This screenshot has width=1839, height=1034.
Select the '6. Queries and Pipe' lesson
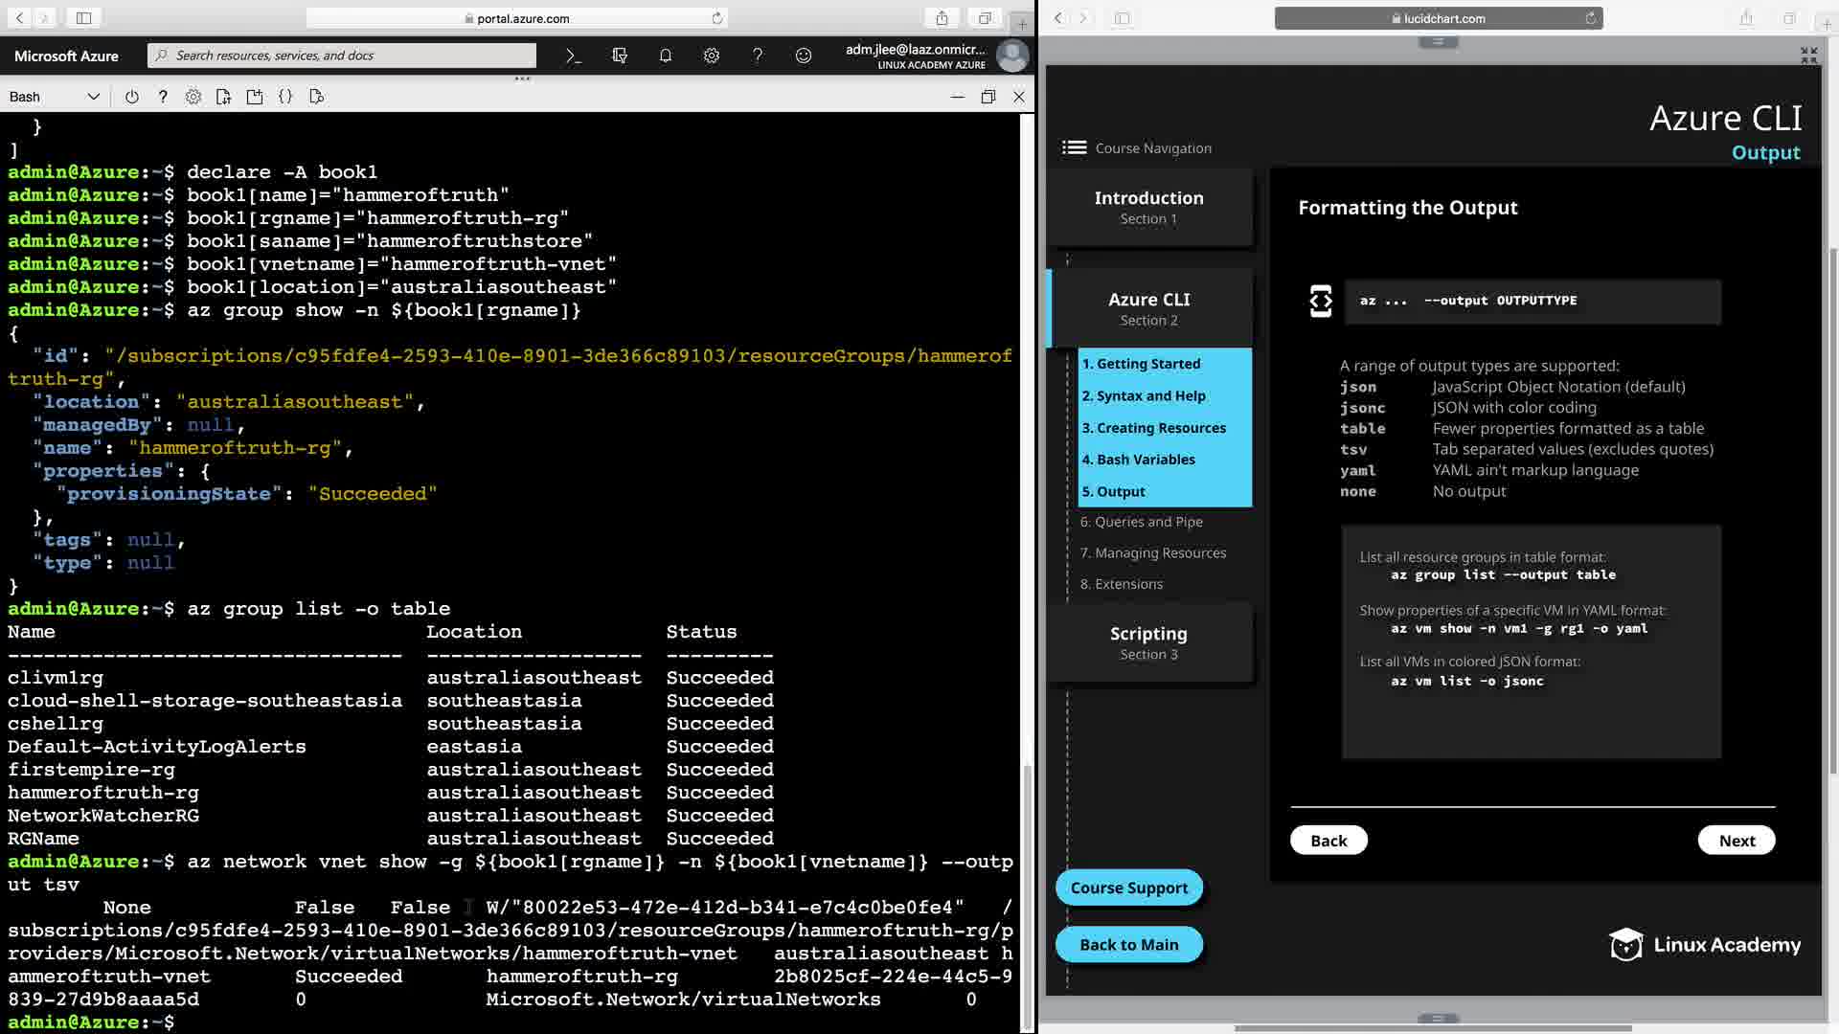click(1142, 522)
